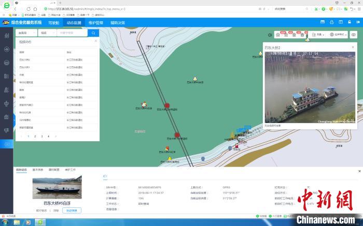Click the blue search magnifier button
Screen dimensions: 363x226
93,33
